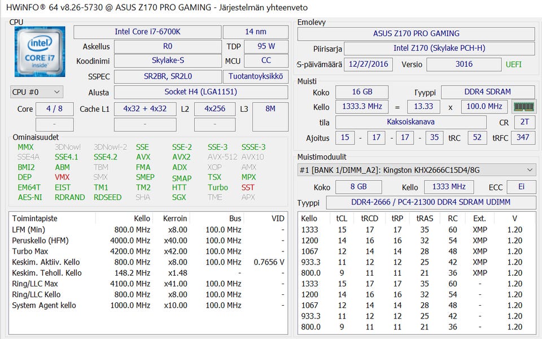Click the tRCD column header in timings table
Screen dimensions: 542x339
(370, 219)
